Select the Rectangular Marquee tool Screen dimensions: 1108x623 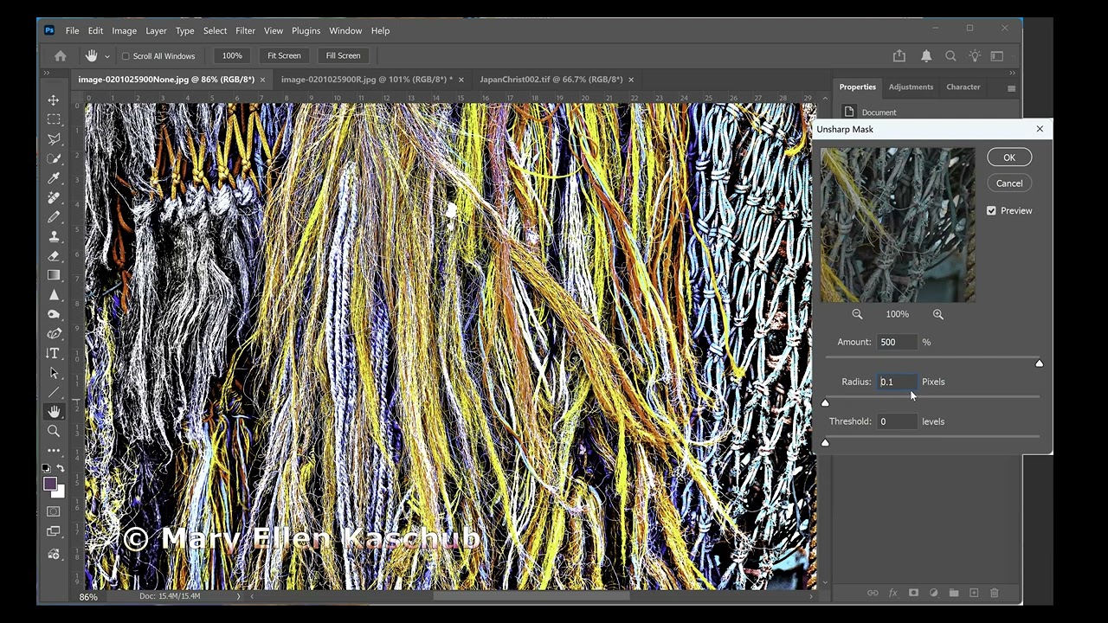[54, 119]
